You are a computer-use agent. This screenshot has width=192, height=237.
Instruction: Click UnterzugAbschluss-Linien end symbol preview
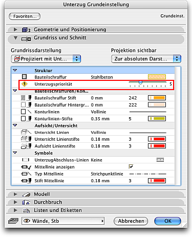click(160, 160)
